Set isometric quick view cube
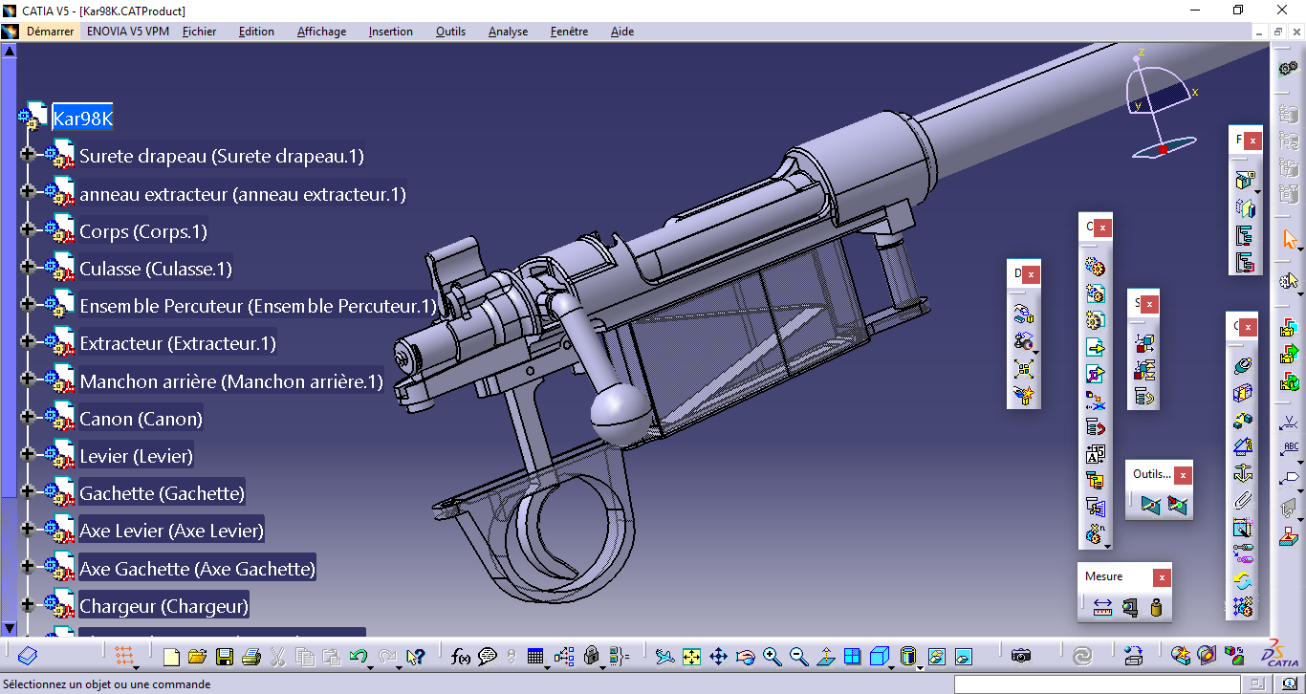 [879, 657]
